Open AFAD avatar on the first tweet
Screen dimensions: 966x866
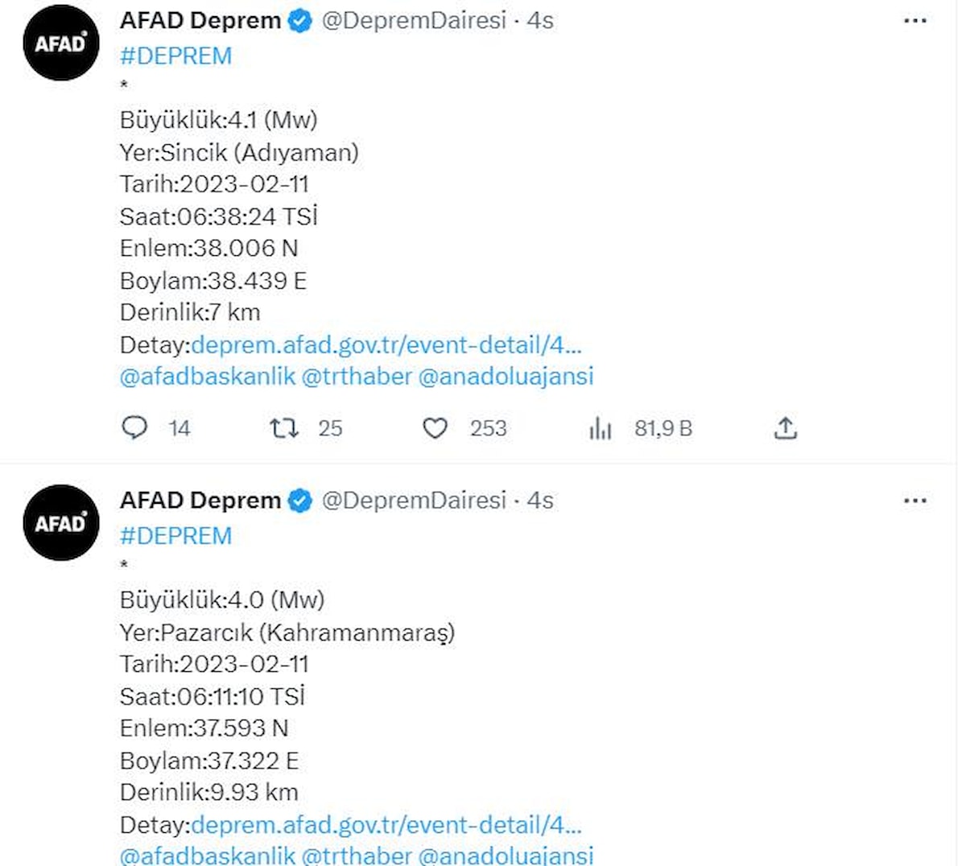[x=60, y=43]
